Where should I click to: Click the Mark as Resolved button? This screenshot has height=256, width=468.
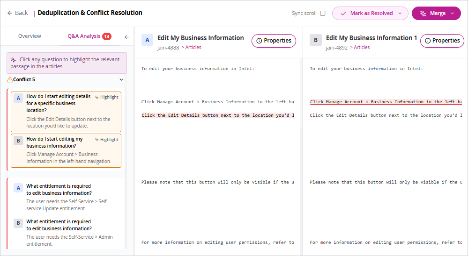pyautogui.click(x=370, y=14)
